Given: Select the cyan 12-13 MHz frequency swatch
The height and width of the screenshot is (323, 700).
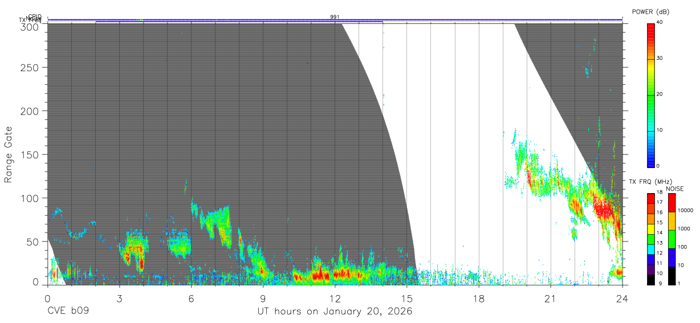Looking at the screenshot, I should tap(650, 250).
